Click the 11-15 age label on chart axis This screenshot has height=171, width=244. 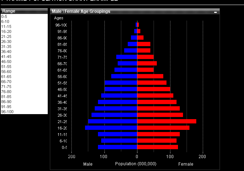point(62,135)
